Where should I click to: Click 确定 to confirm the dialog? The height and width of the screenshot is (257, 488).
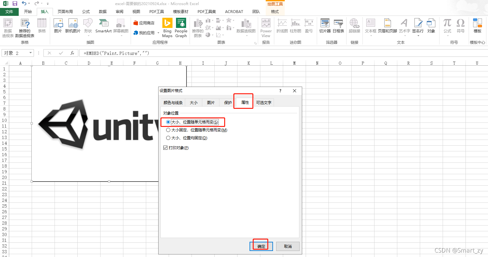pos(261,246)
